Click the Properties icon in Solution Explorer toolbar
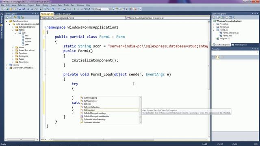The width and height of the screenshot is (260, 146). pyautogui.click(x=214, y=17)
